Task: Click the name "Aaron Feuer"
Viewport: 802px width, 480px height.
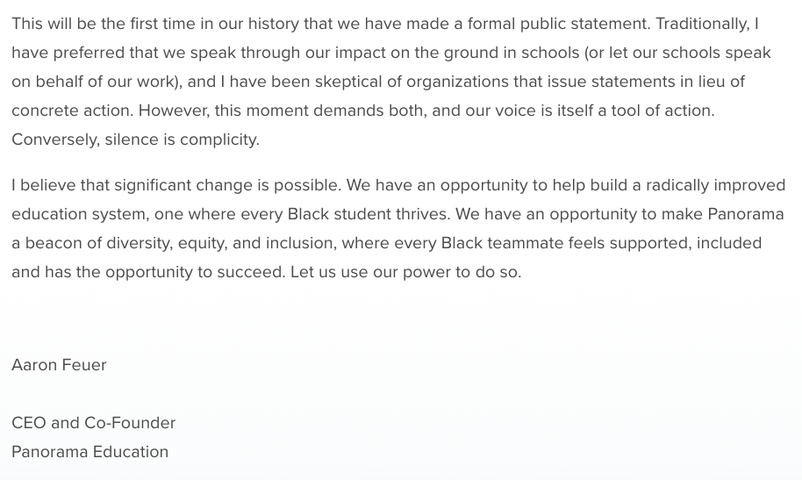Action: coord(59,365)
